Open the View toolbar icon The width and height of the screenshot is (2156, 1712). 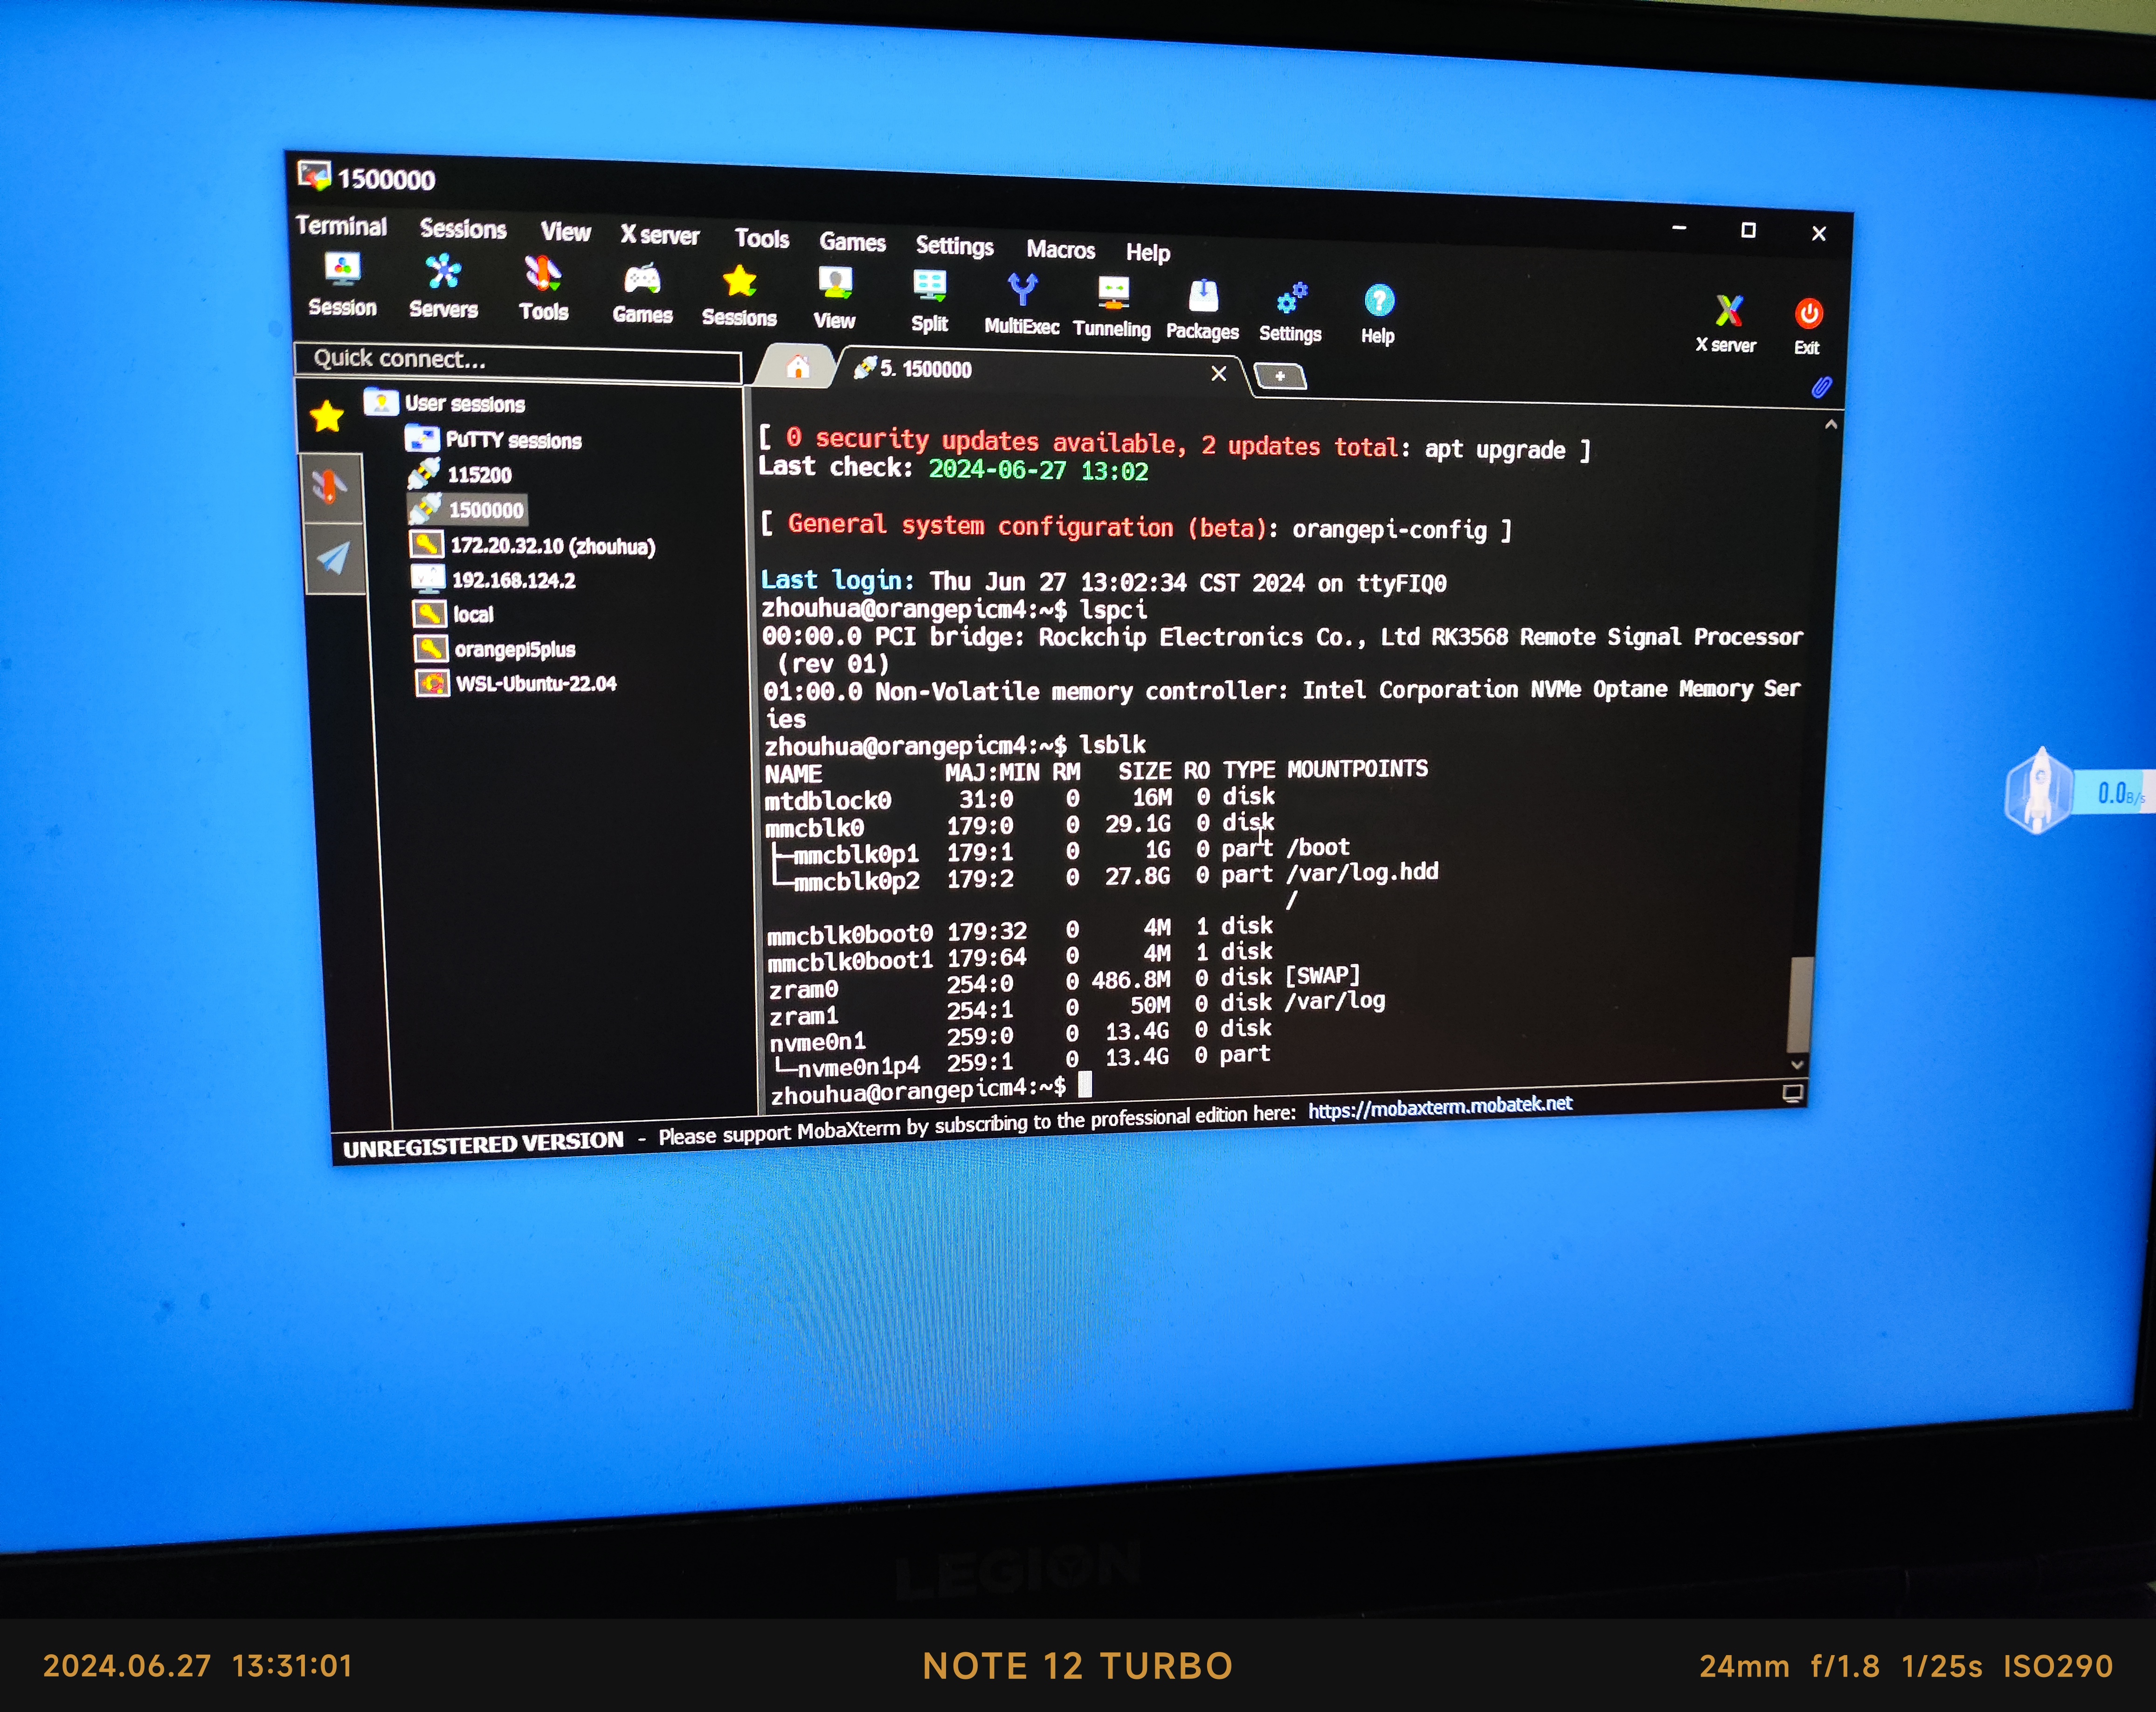[834, 298]
